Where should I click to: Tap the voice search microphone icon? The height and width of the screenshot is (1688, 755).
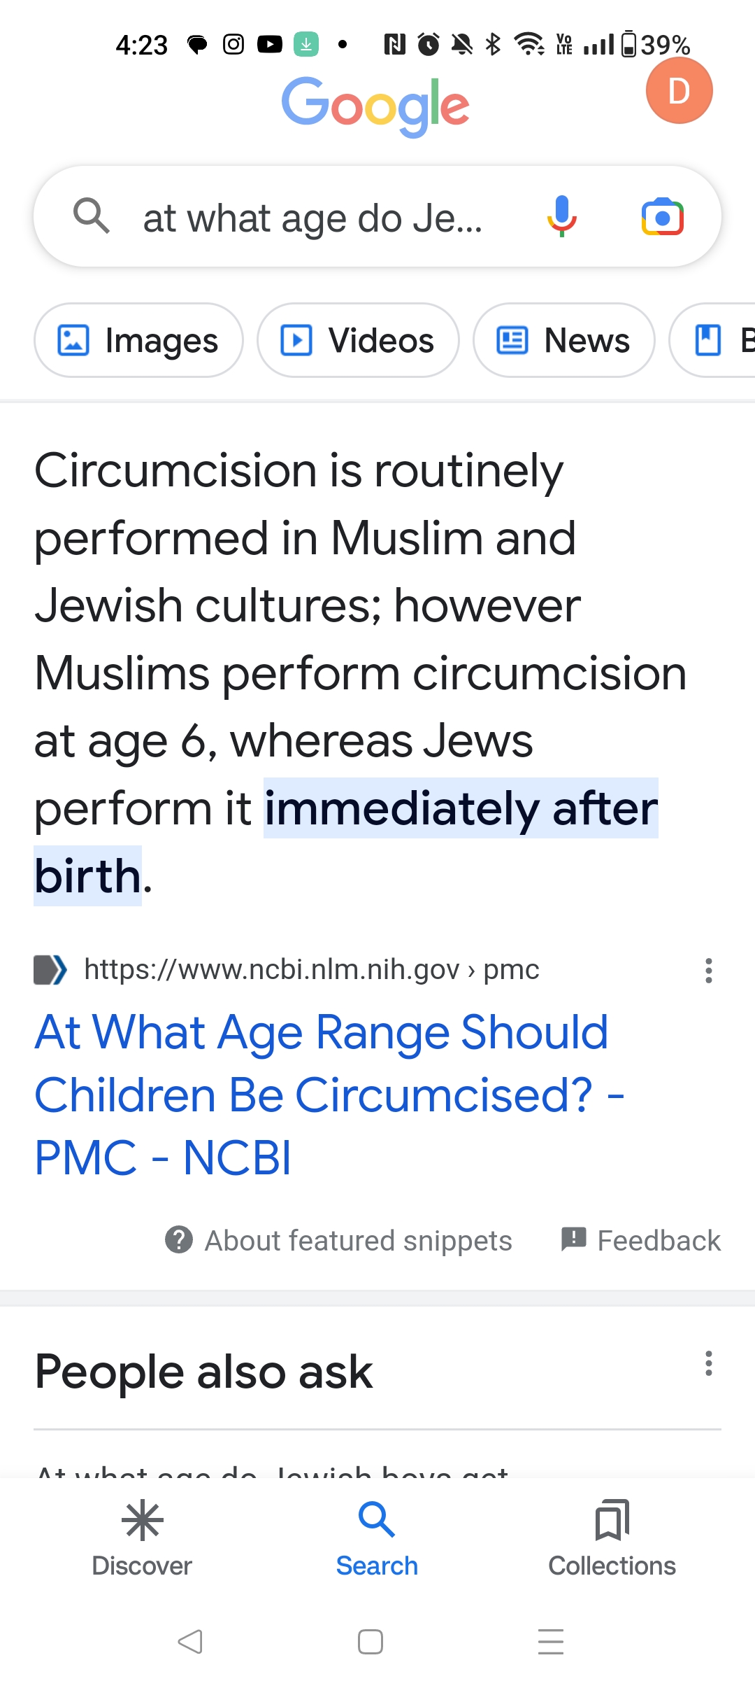561,217
